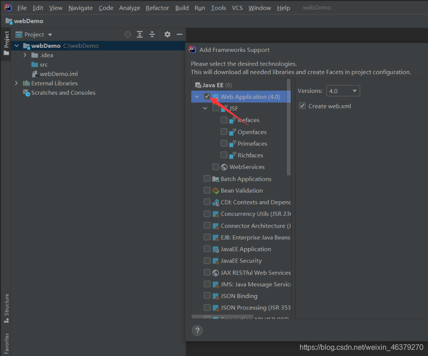Expand External Libraries node

click(x=16, y=83)
